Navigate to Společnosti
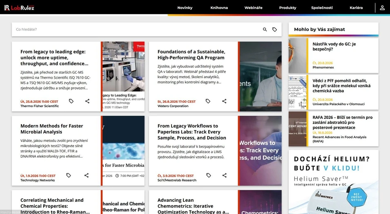 point(322,8)
